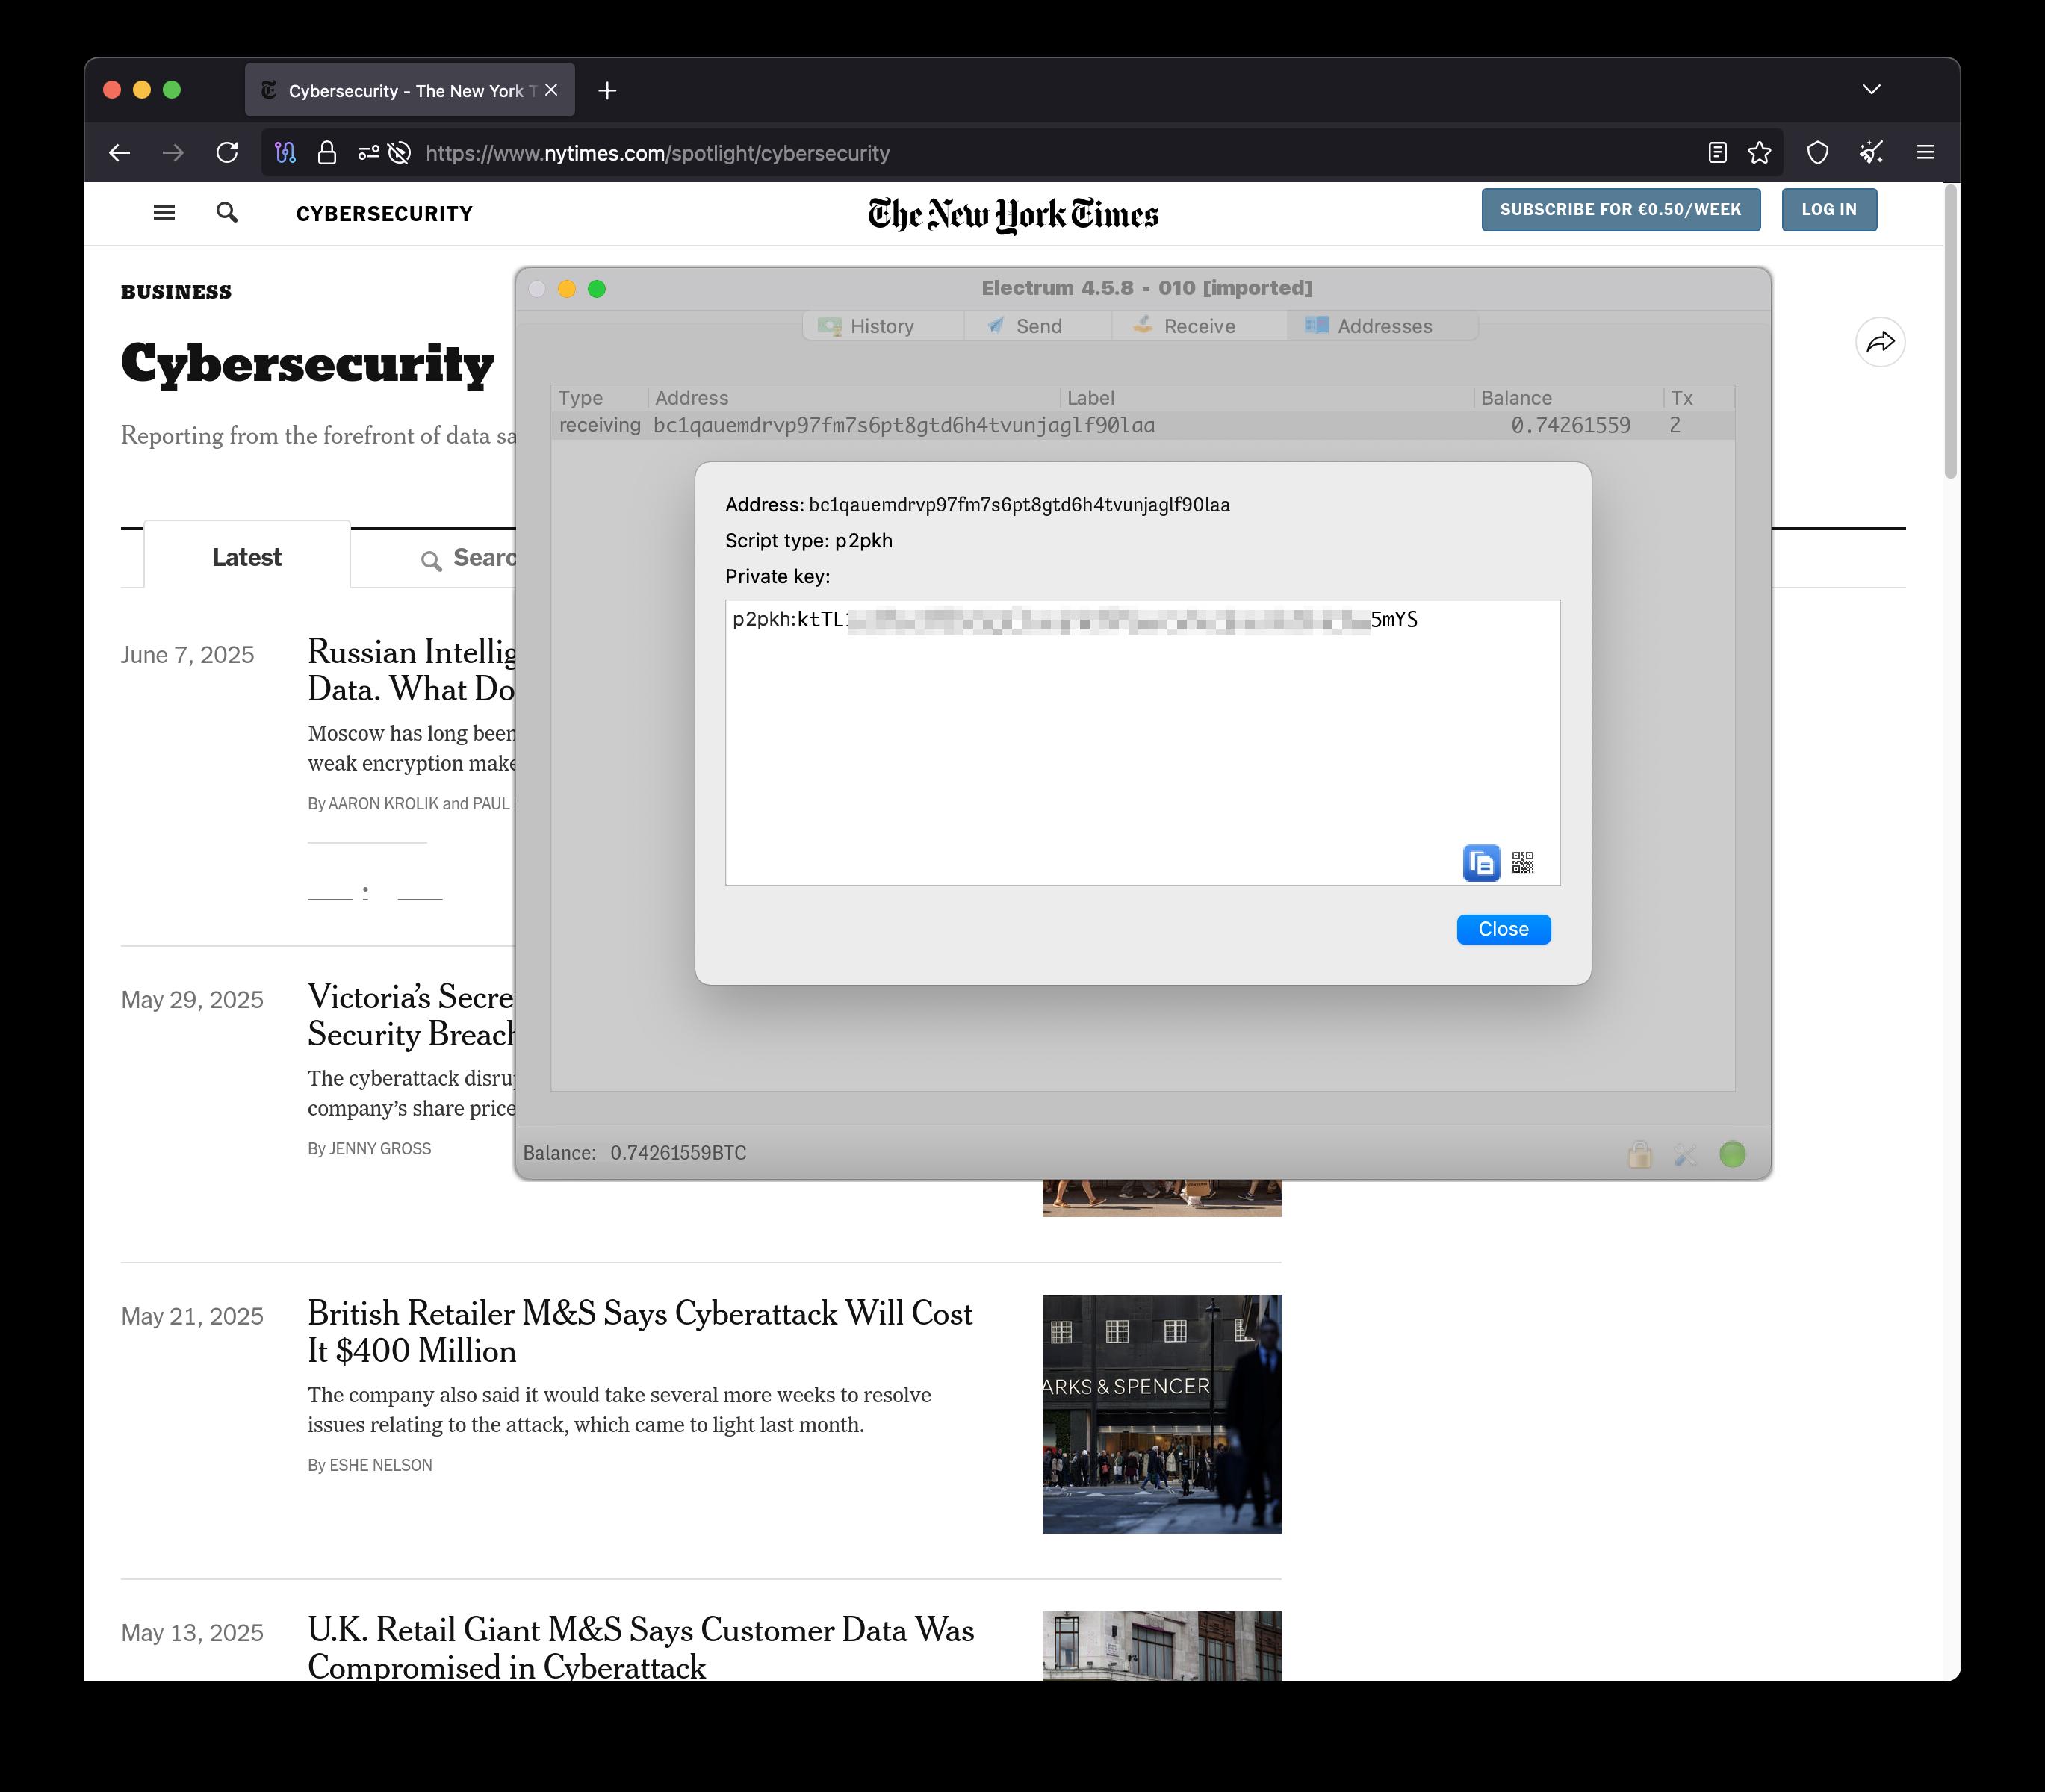Open Marks & Spencer storefront thumbnail
The height and width of the screenshot is (1792, 2045).
coord(1161,1413)
